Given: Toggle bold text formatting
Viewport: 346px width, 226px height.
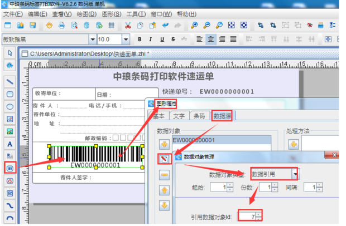Looking at the screenshot, I should [140, 40].
